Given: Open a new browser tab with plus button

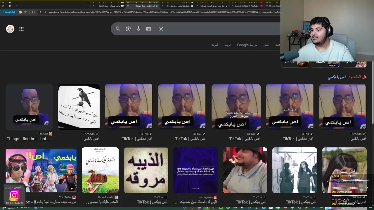Looking at the screenshot, I should pos(88,6).
